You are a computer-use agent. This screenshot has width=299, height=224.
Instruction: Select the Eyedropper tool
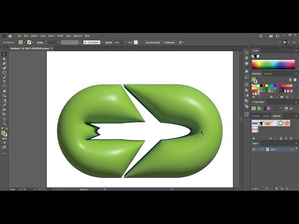coord(4,105)
